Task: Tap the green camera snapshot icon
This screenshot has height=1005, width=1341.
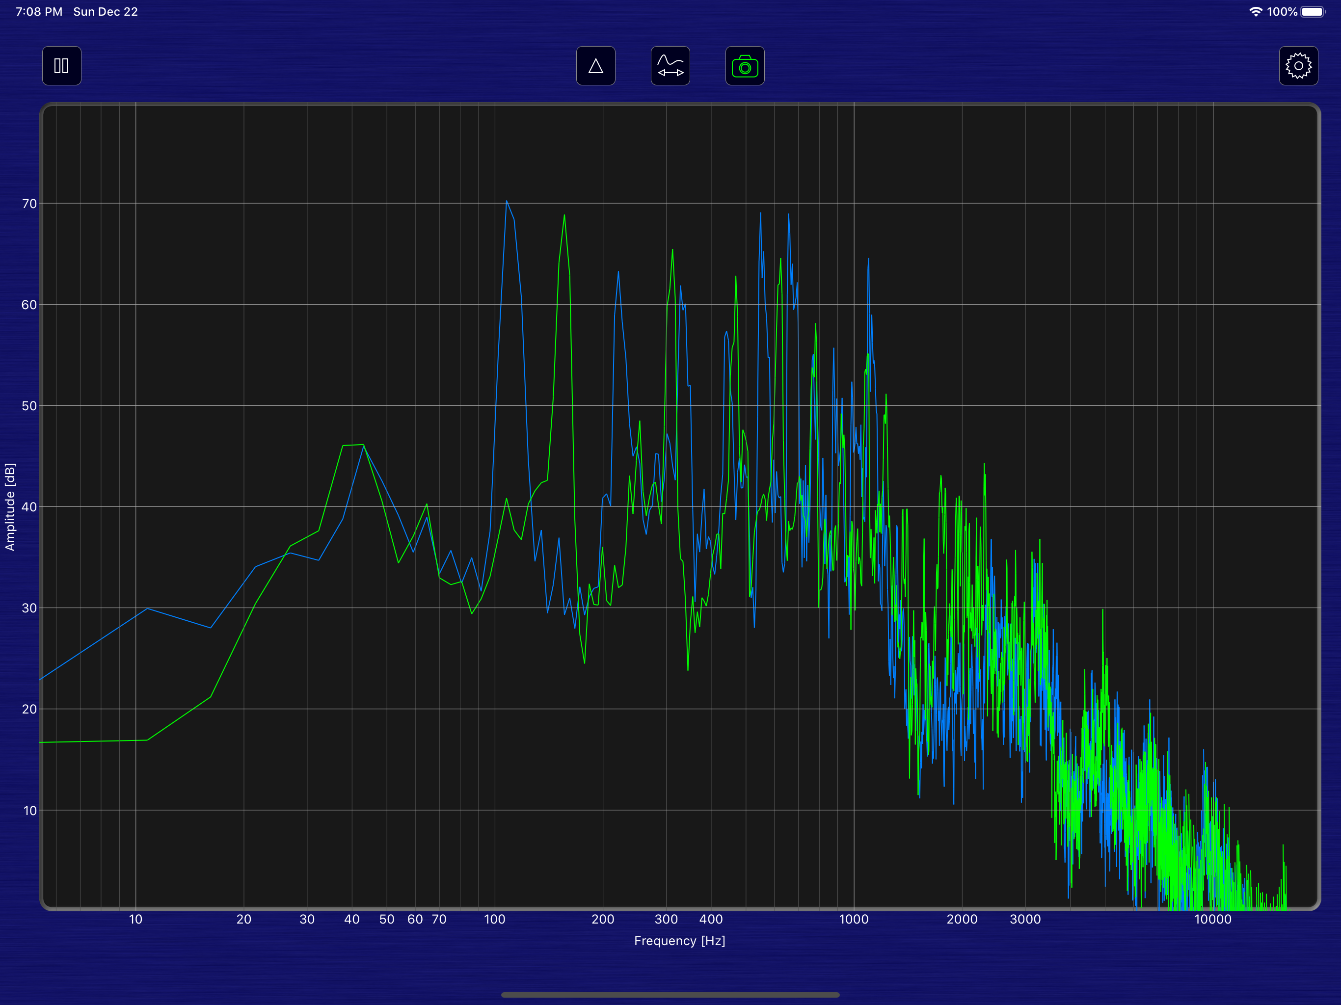Action: click(x=745, y=65)
